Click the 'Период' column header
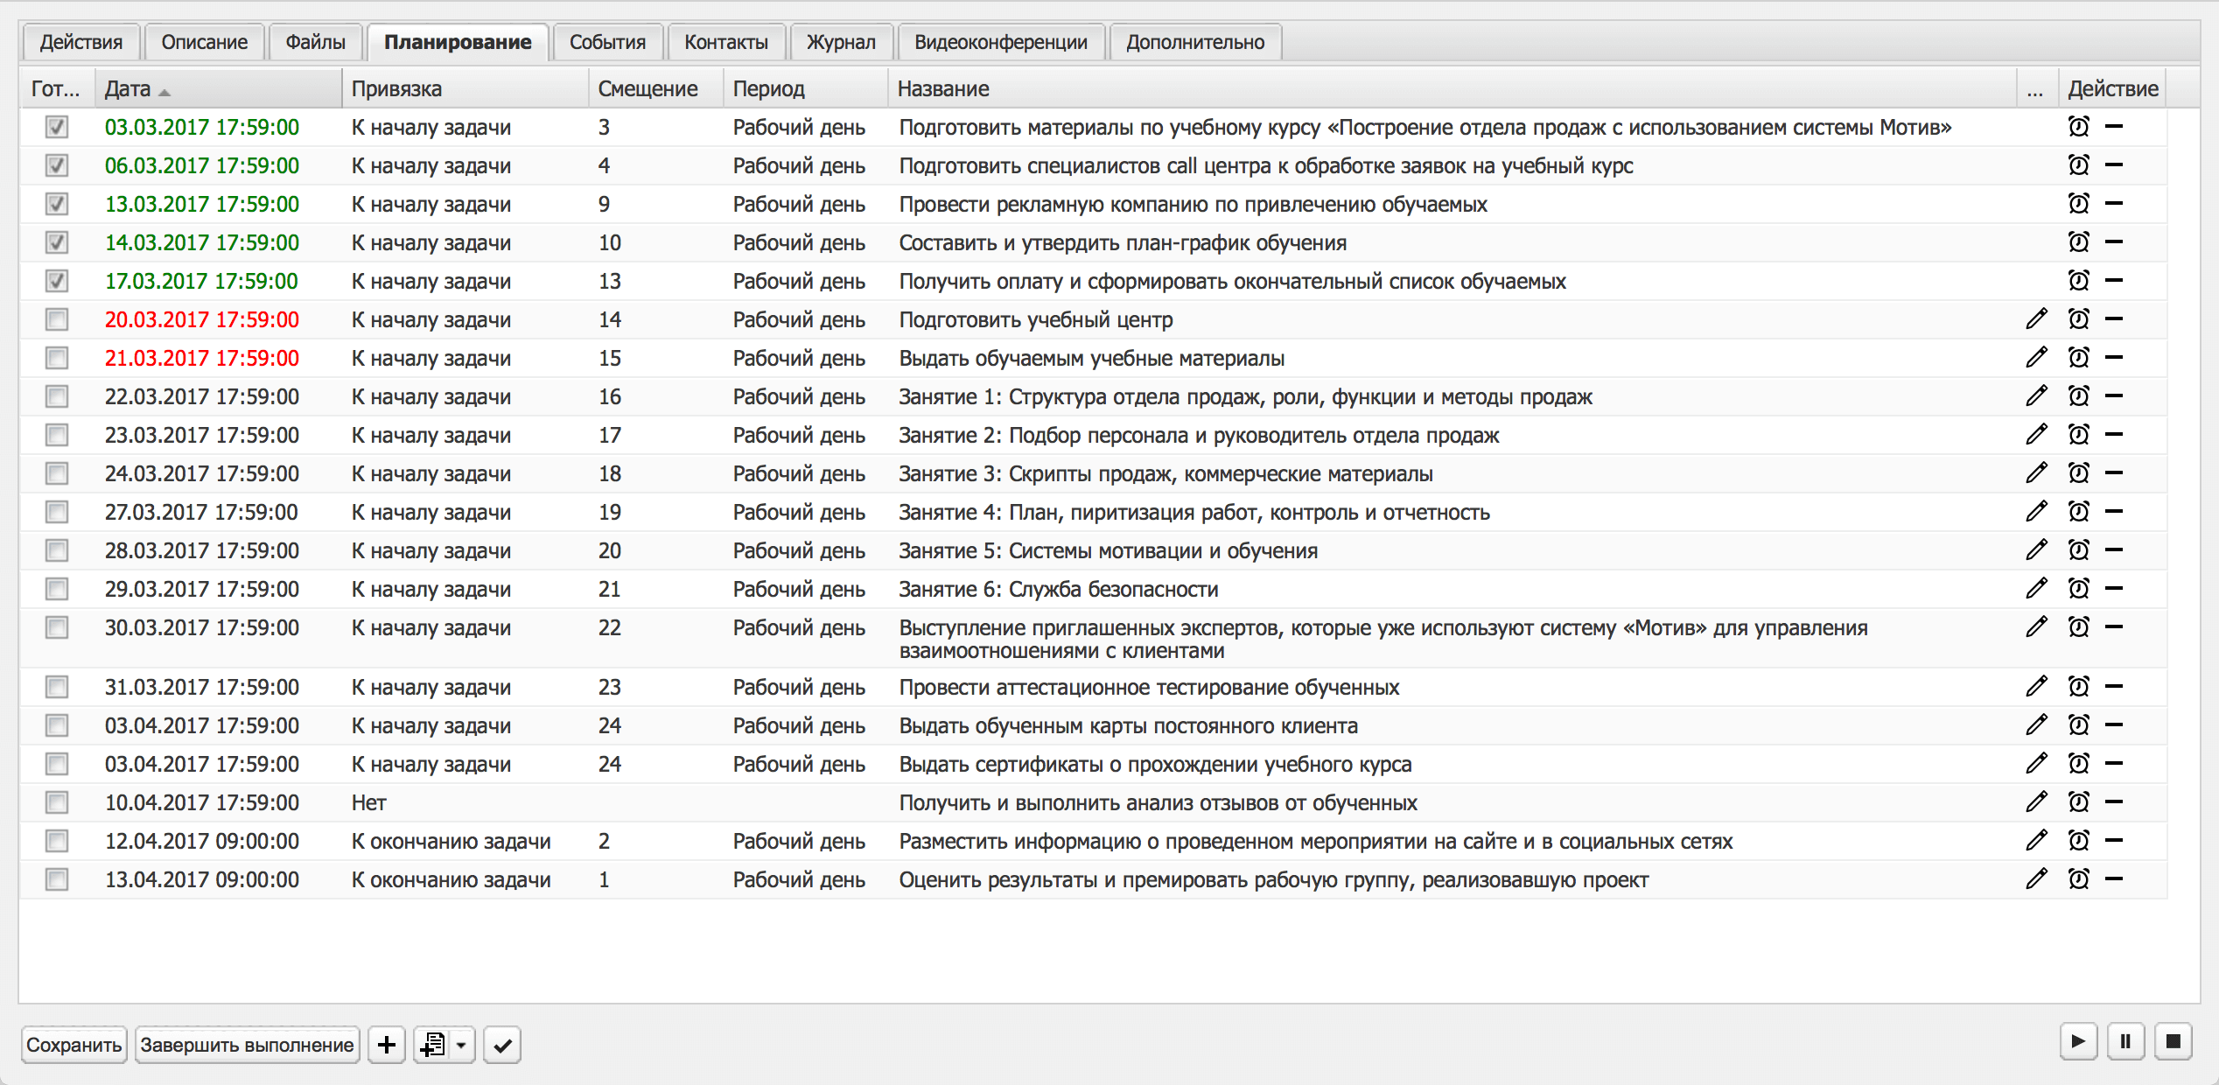The image size is (2219, 1085). tap(806, 88)
